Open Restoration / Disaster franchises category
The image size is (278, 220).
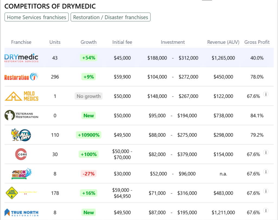coord(110,17)
